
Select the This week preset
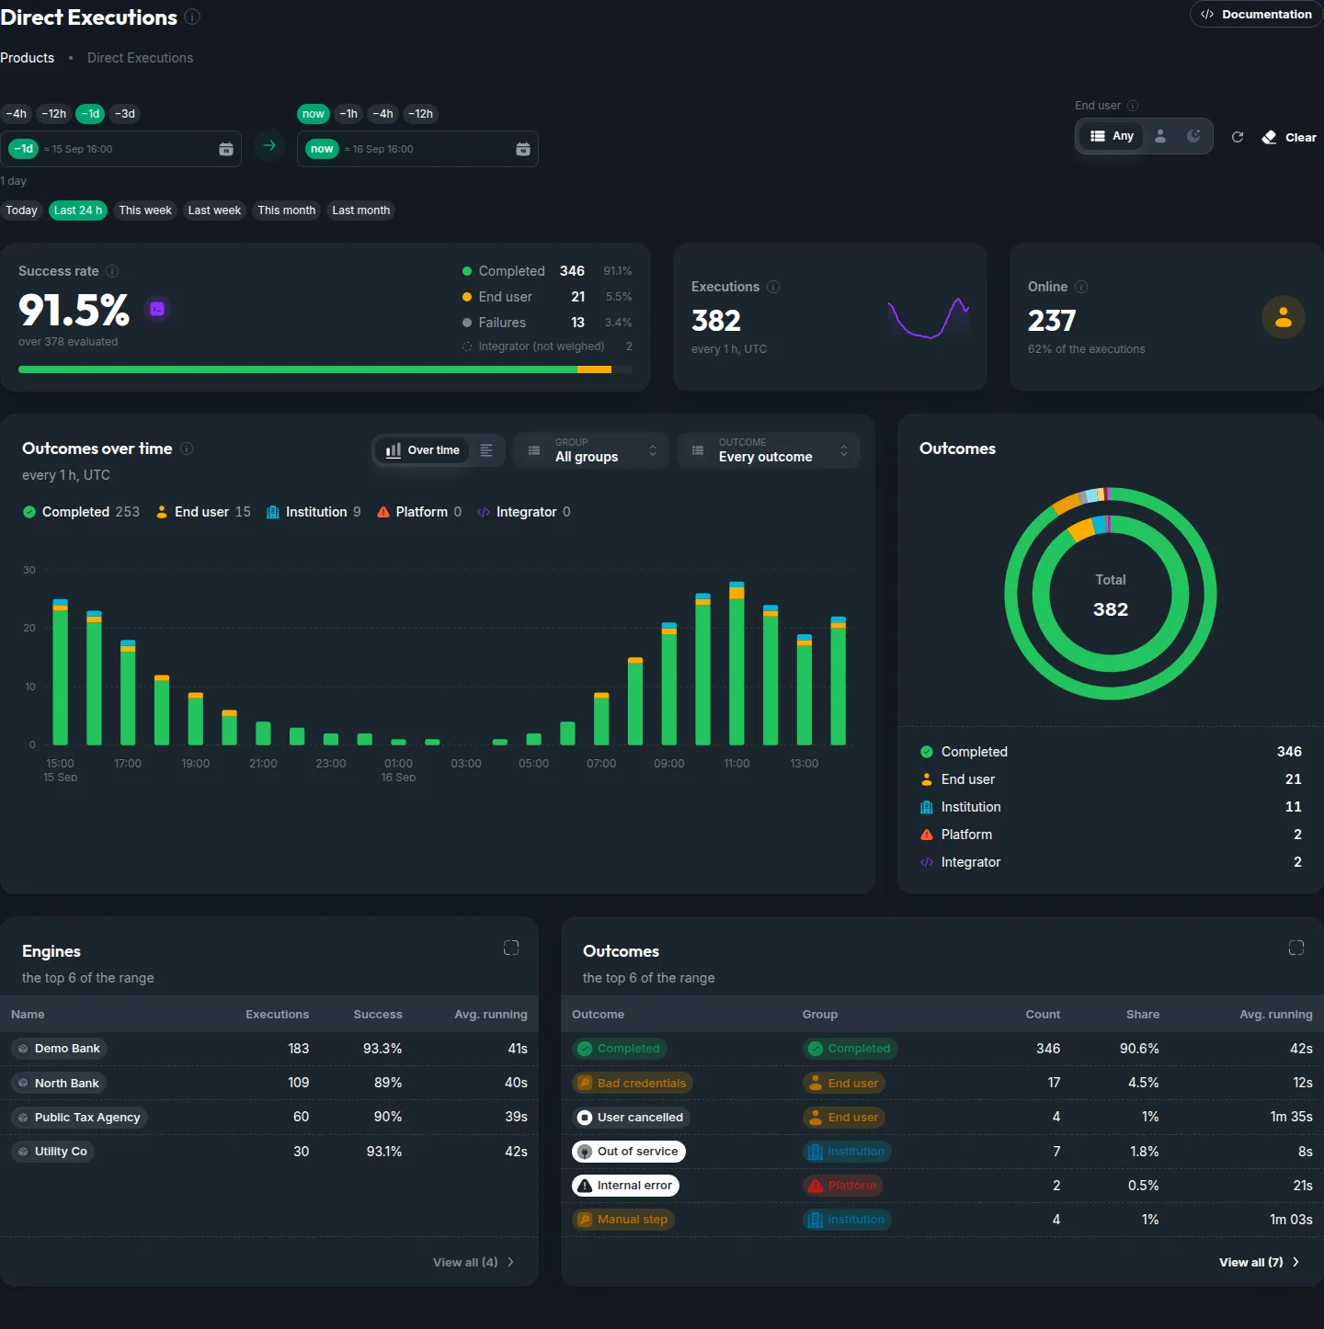[x=145, y=210]
